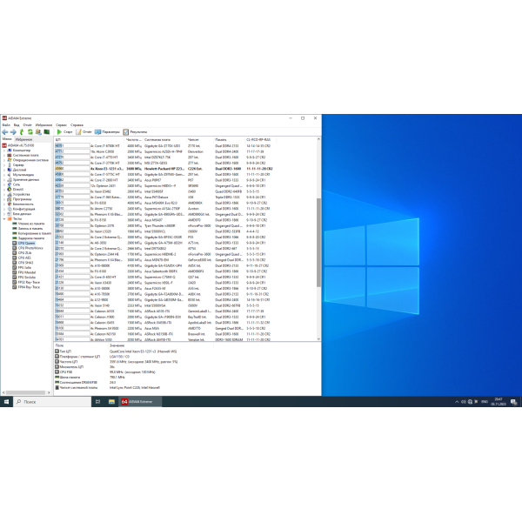Select the bold 4x Xeon E3-1231 v3 row
This screenshot has height=522, width=522.
coord(185,169)
